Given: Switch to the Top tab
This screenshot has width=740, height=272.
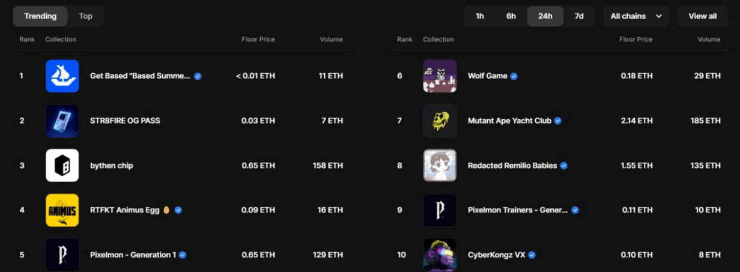Looking at the screenshot, I should pyautogui.click(x=86, y=16).
